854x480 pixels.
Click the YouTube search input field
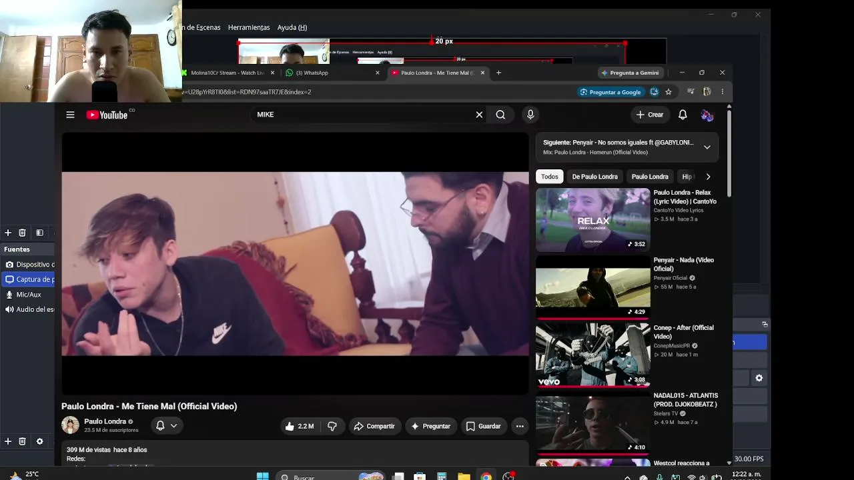click(364, 115)
